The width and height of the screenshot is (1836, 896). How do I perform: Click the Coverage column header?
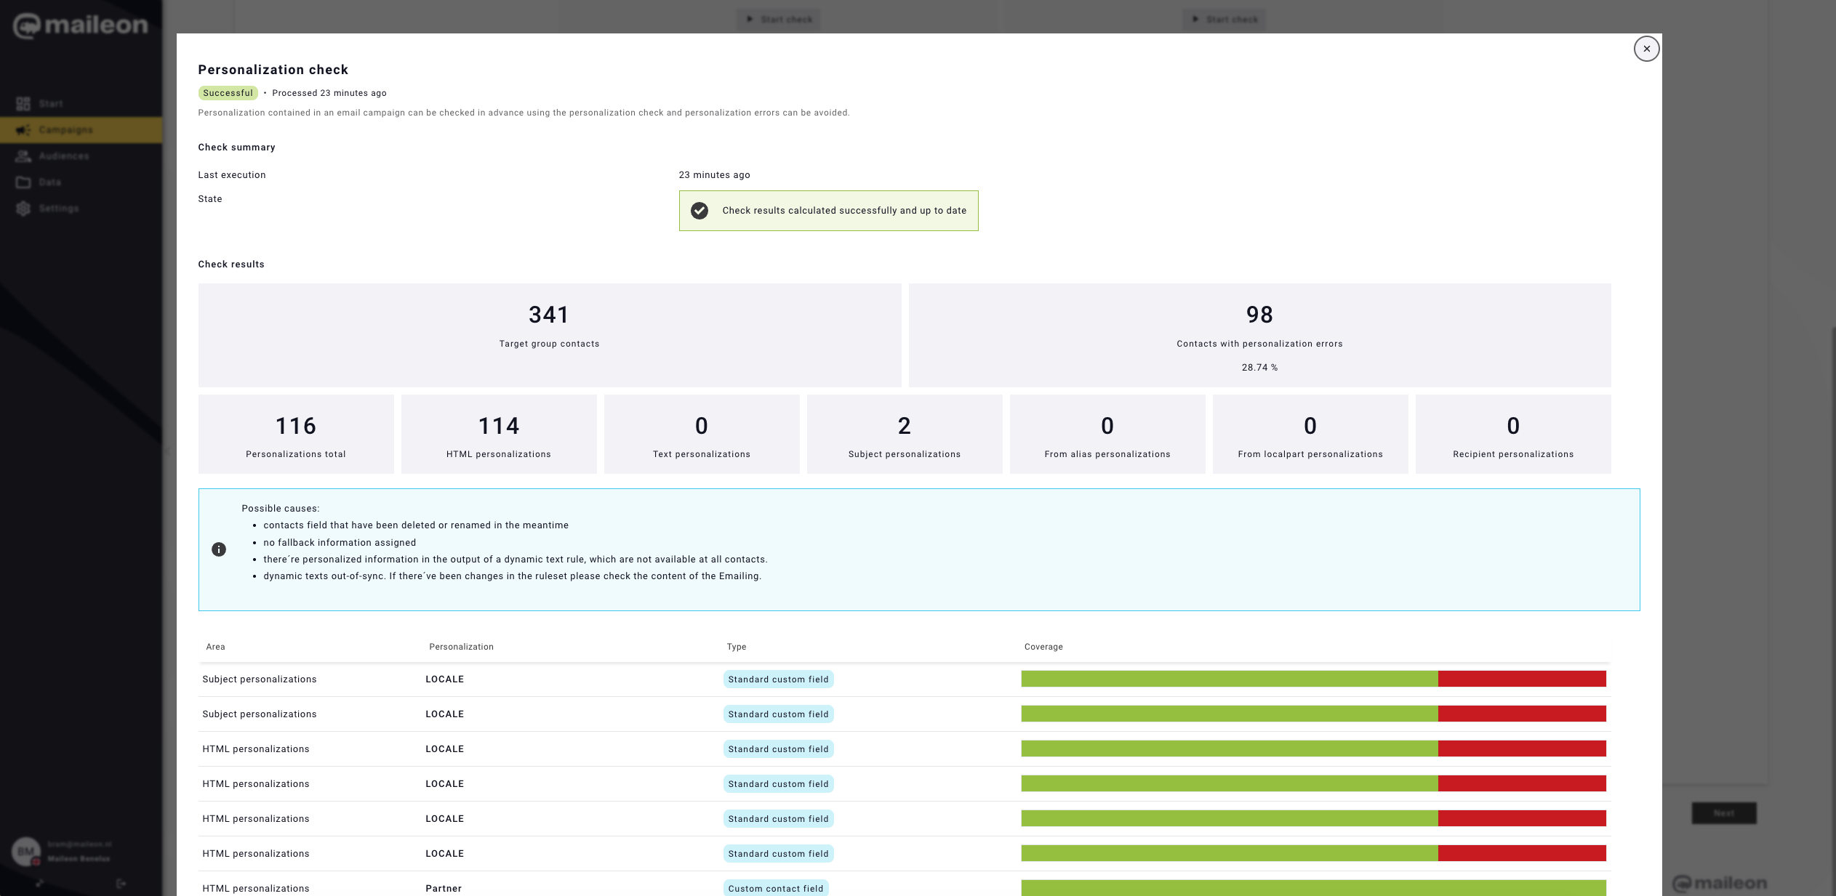pyautogui.click(x=1043, y=647)
